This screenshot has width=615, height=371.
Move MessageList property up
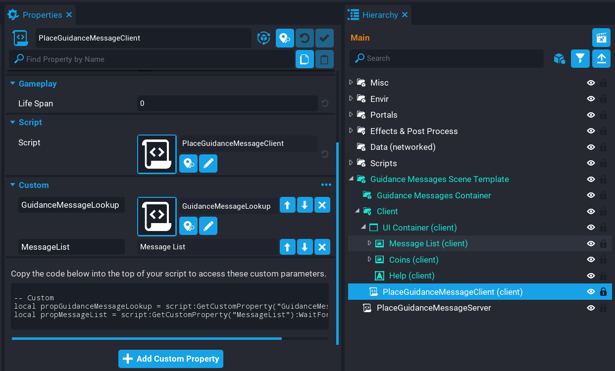(x=288, y=247)
